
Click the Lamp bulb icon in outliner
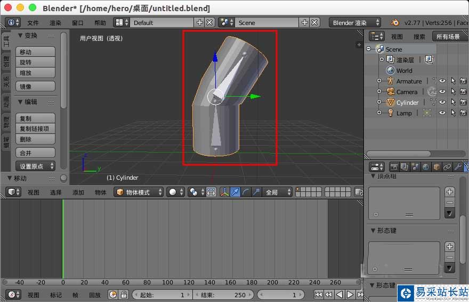390,113
